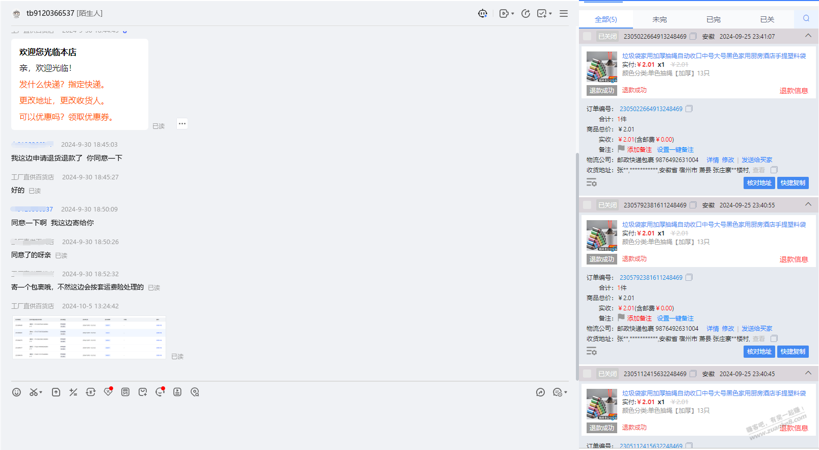Open the screenshot tool dropdown arrow
The image size is (819, 450).
[x=41, y=392]
